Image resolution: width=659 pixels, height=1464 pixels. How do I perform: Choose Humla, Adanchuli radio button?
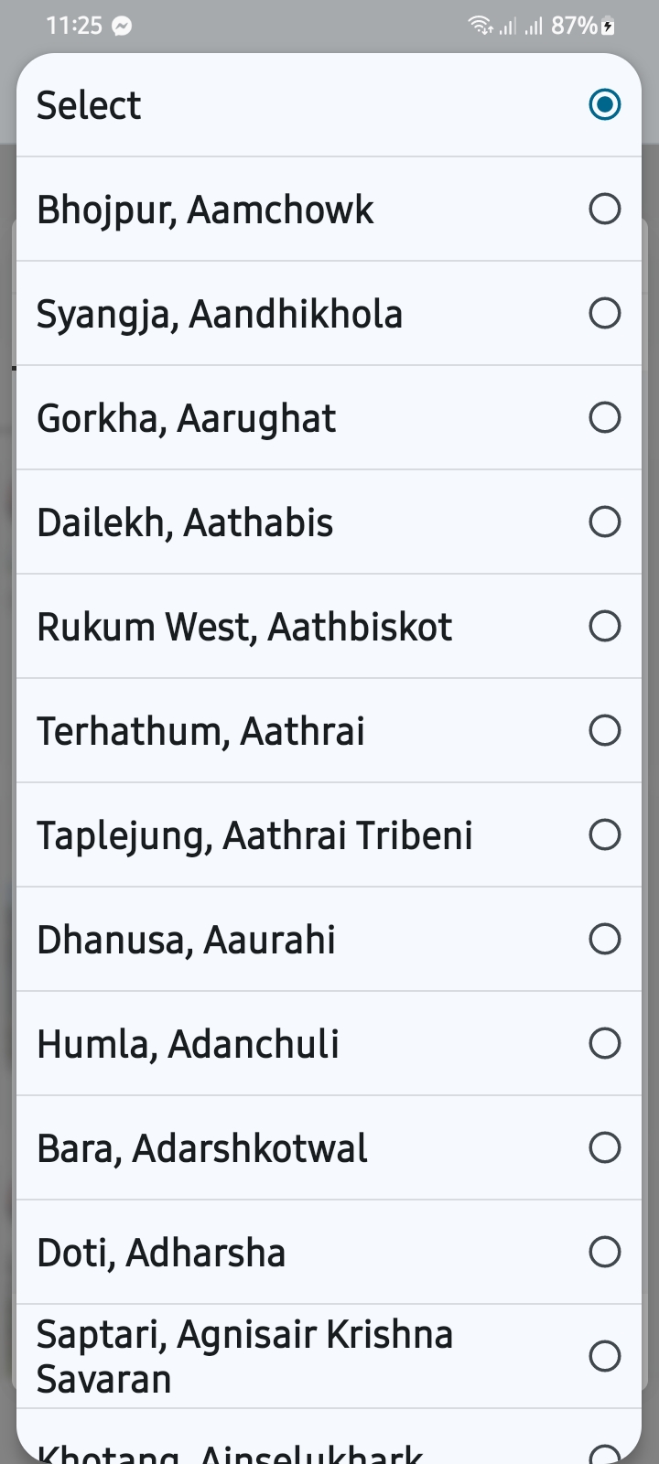pyautogui.click(x=604, y=1043)
